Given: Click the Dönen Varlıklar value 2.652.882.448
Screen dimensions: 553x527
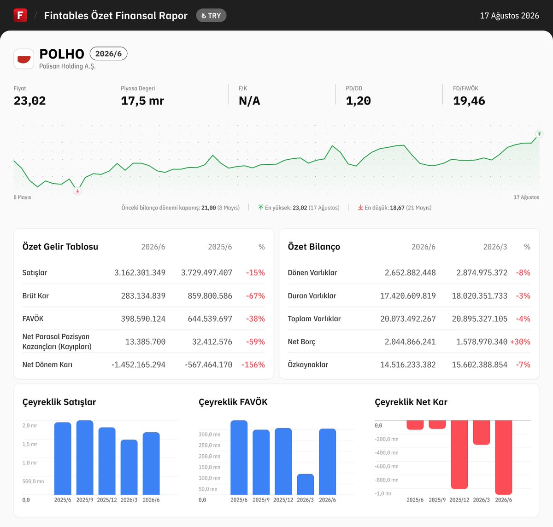Looking at the screenshot, I should click(x=410, y=272).
